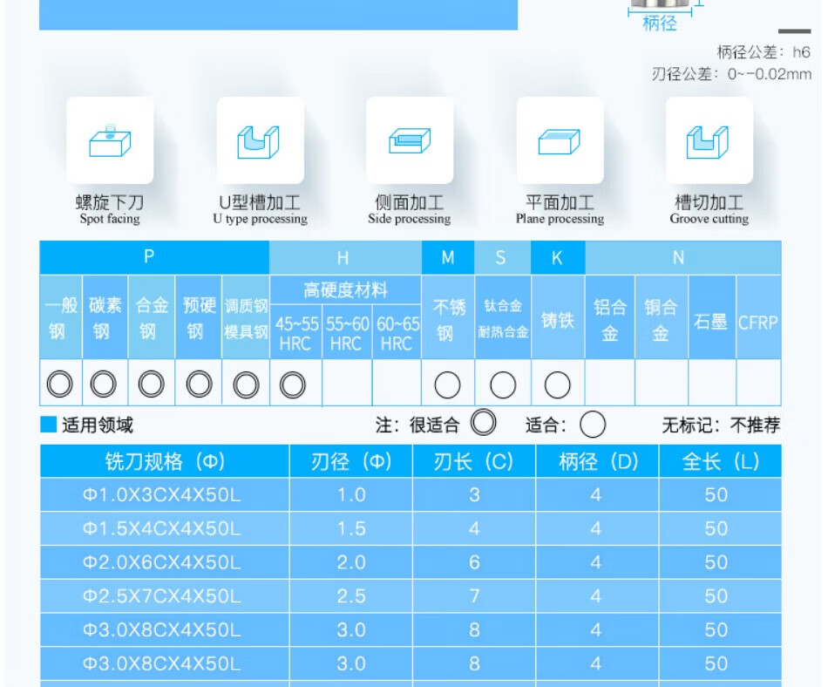
Task: Click the blue square beside 适用领域
Action: (x=49, y=424)
